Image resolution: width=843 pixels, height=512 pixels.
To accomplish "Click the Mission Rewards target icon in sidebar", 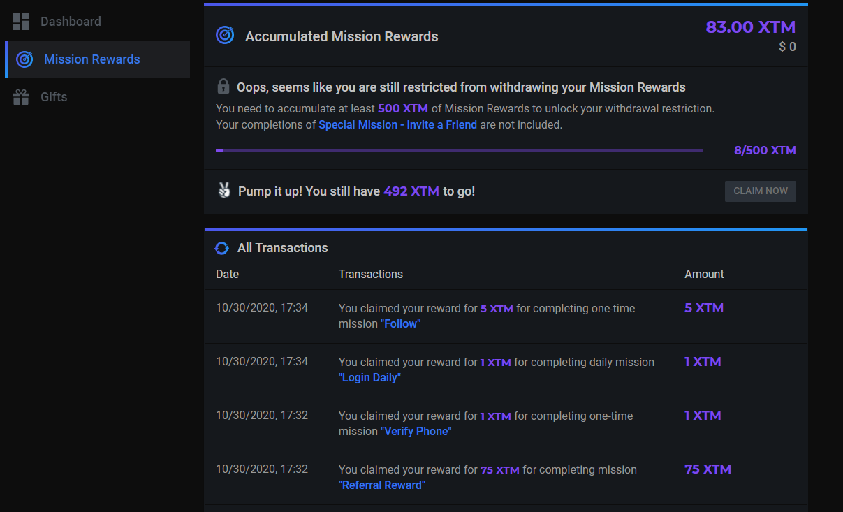I will click(x=24, y=59).
